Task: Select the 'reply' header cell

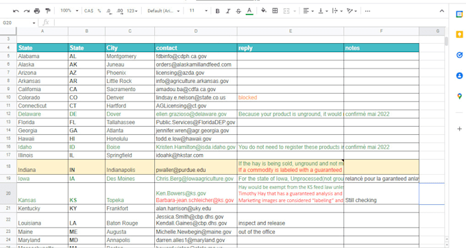Action: [290, 48]
